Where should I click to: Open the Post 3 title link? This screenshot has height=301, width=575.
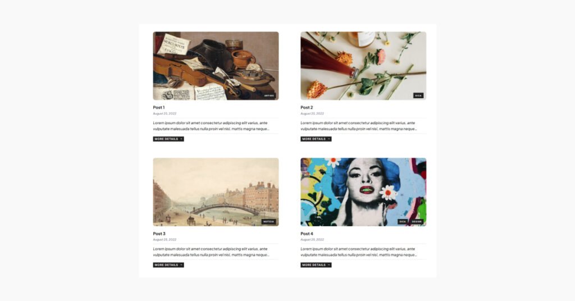coord(159,234)
